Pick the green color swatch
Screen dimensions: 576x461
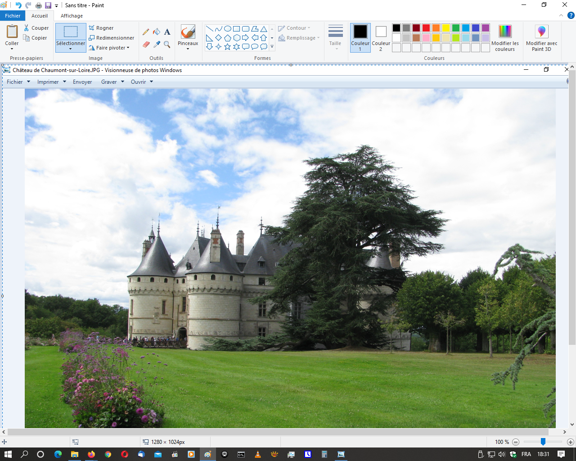(456, 28)
